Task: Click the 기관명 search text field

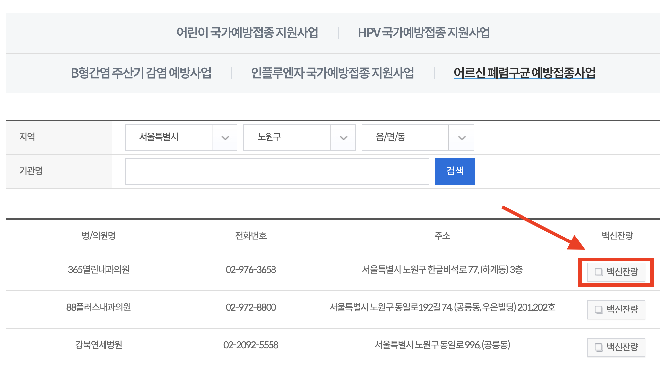Action: [277, 171]
